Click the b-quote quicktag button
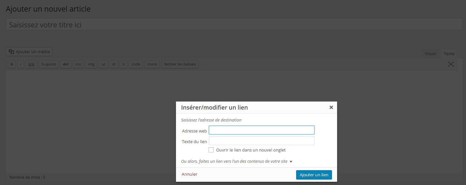466x185 pixels. (x=49, y=64)
